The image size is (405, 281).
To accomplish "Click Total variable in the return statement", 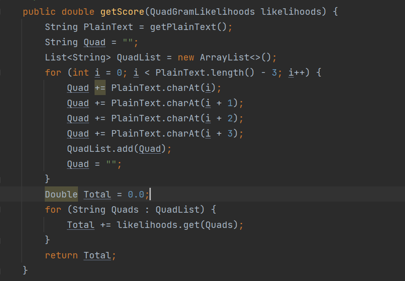I will pyautogui.click(x=97, y=256).
